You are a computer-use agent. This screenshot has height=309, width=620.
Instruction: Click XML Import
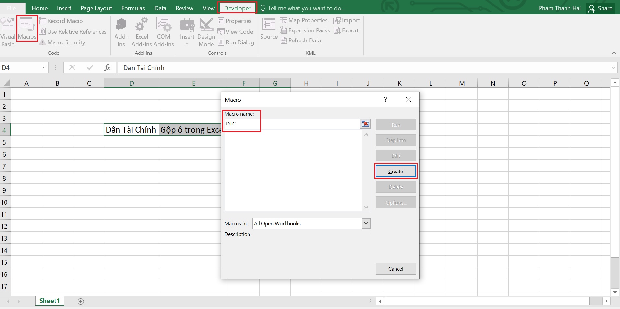347,20
